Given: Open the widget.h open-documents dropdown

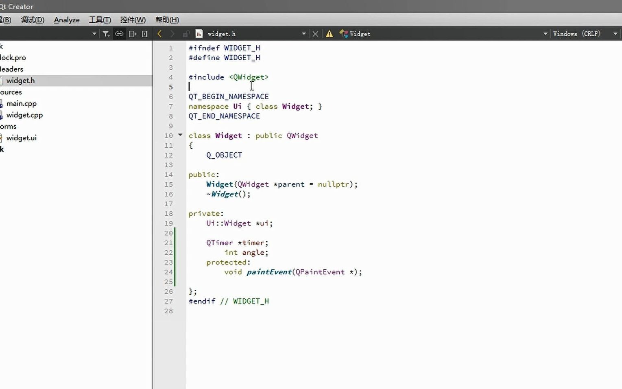Looking at the screenshot, I should click(303, 34).
